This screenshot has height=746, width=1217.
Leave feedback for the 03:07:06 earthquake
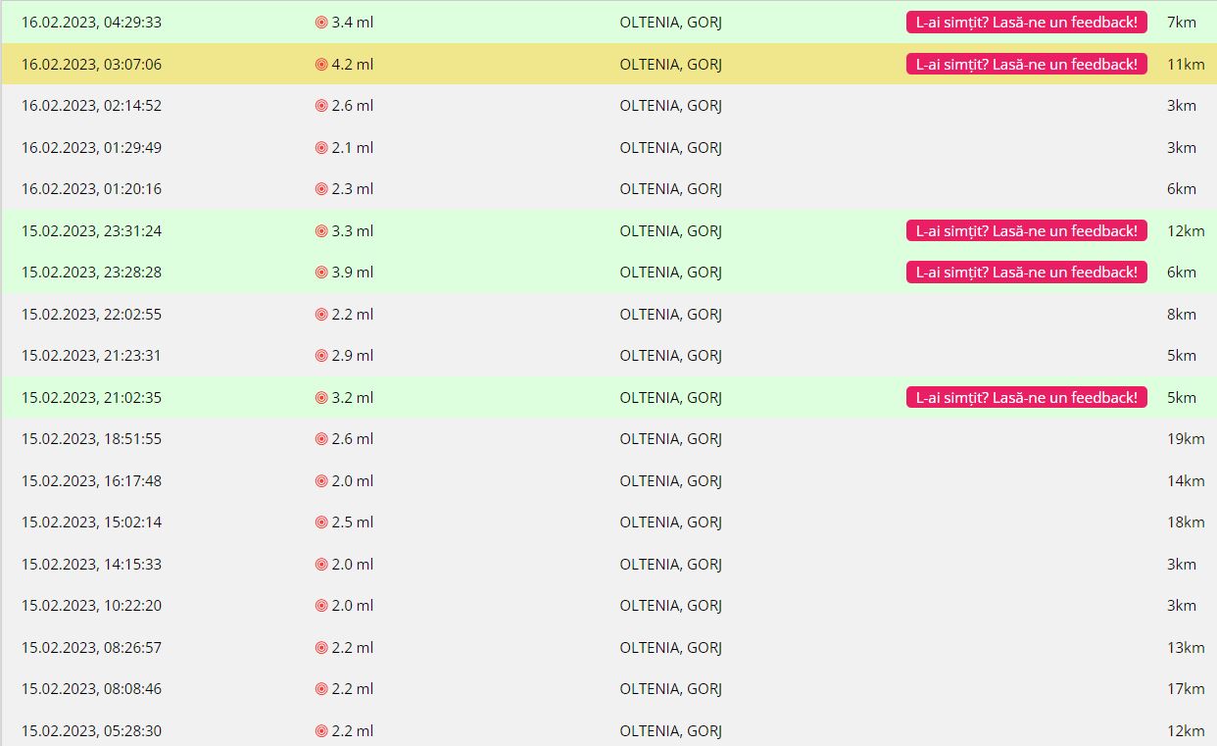pos(1026,65)
